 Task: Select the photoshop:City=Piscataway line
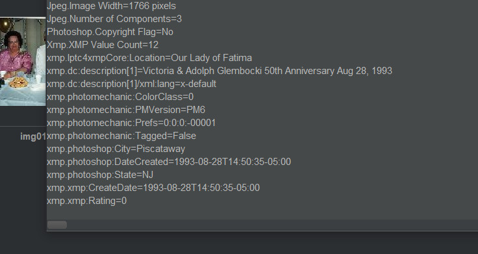point(116,149)
